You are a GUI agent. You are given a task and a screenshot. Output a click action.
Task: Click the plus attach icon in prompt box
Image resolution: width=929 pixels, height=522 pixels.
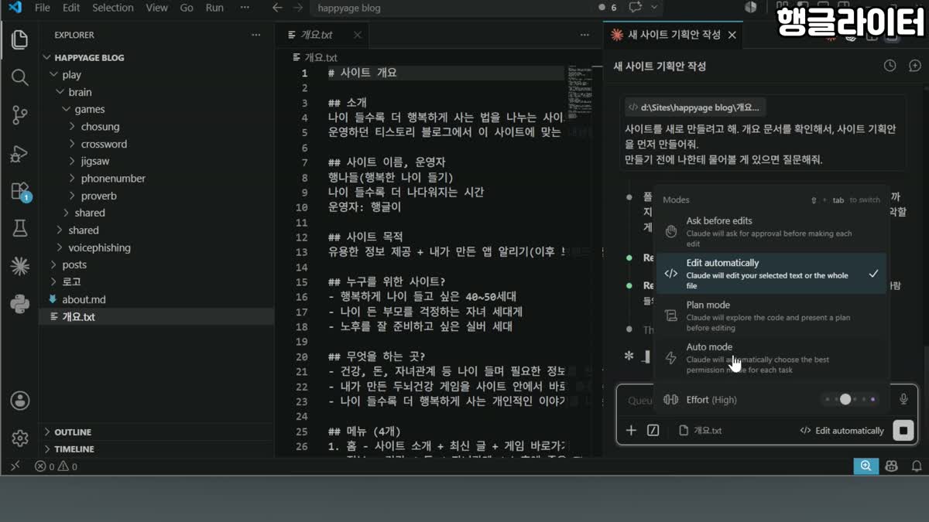(631, 430)
